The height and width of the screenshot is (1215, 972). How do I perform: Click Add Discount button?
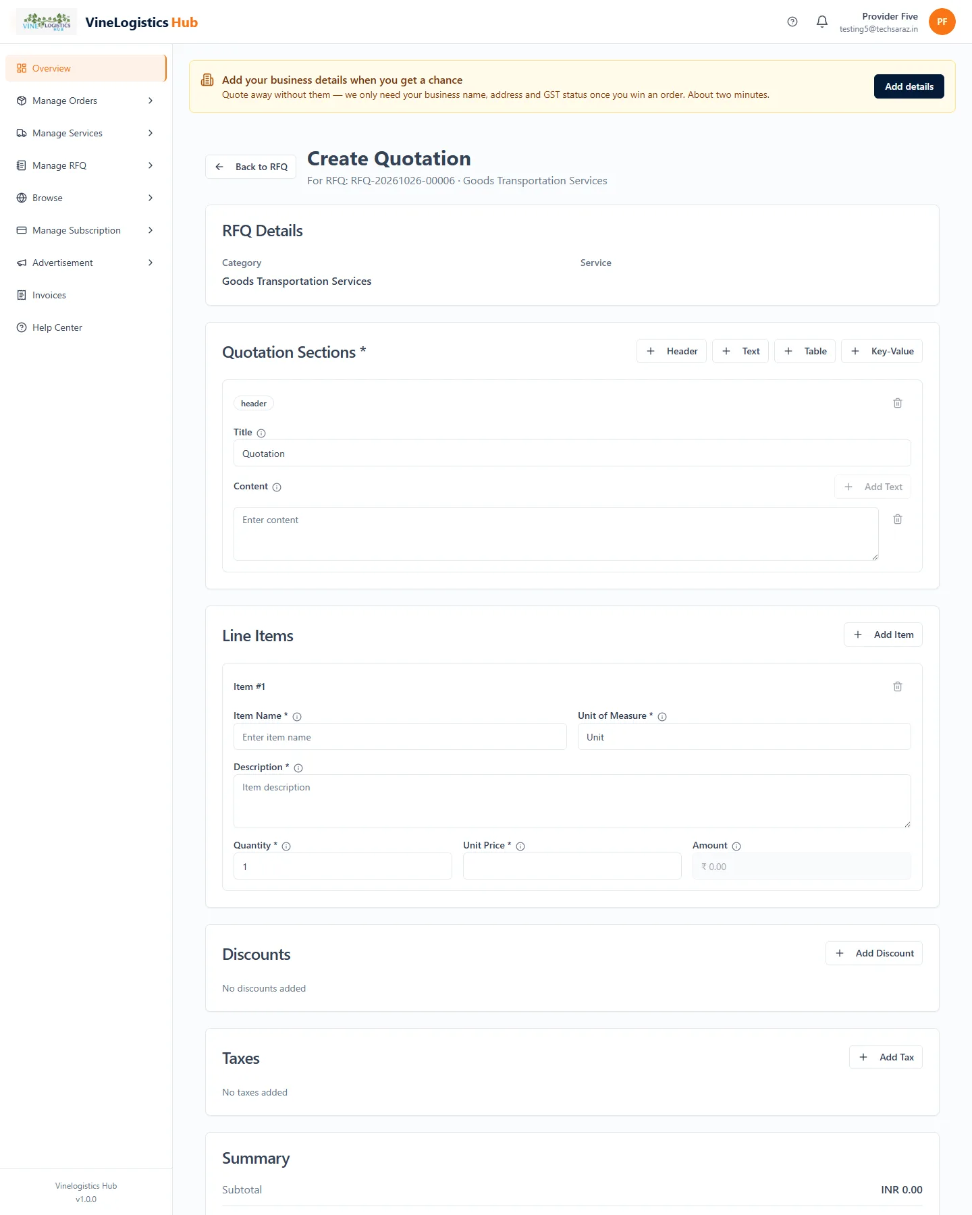coord(874,953)
